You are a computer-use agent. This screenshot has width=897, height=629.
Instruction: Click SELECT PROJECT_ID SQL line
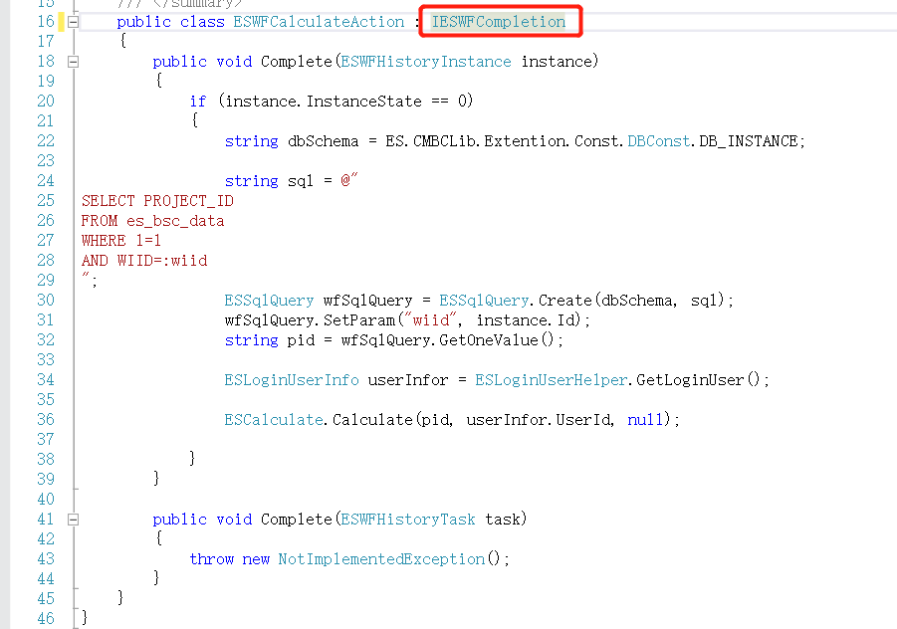(157, 201)
